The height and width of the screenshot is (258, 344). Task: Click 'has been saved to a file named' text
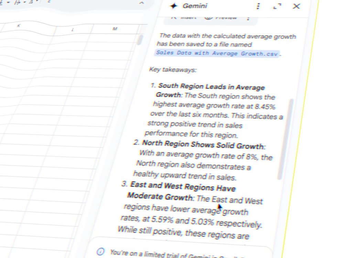pyautogui.click(x=204, y=44)
